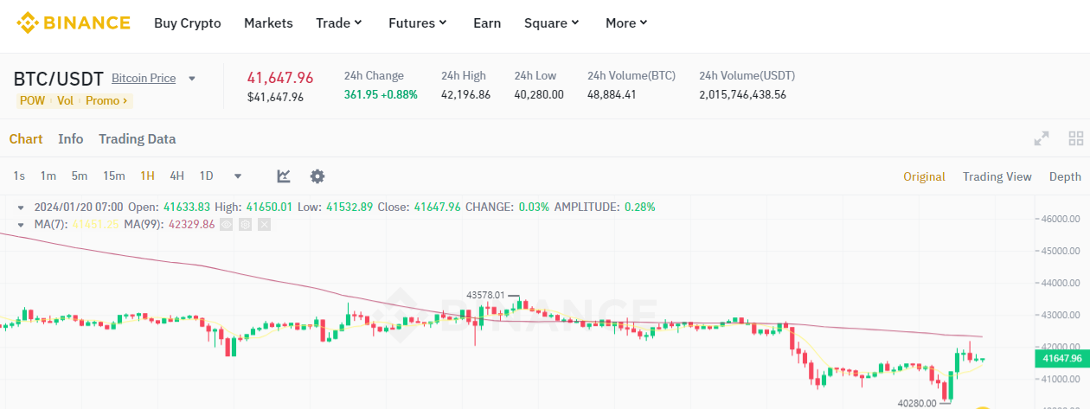Select the 1s interval

coord(19,176)
